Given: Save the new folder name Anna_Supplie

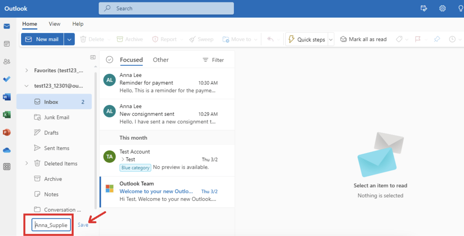Looking at the screenshot, I should [x=82, y=224].
